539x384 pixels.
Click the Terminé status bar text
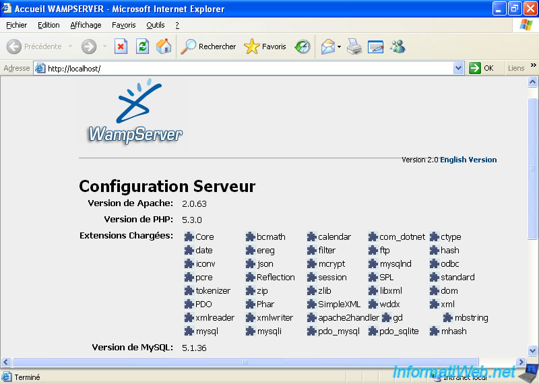(27, 377)
